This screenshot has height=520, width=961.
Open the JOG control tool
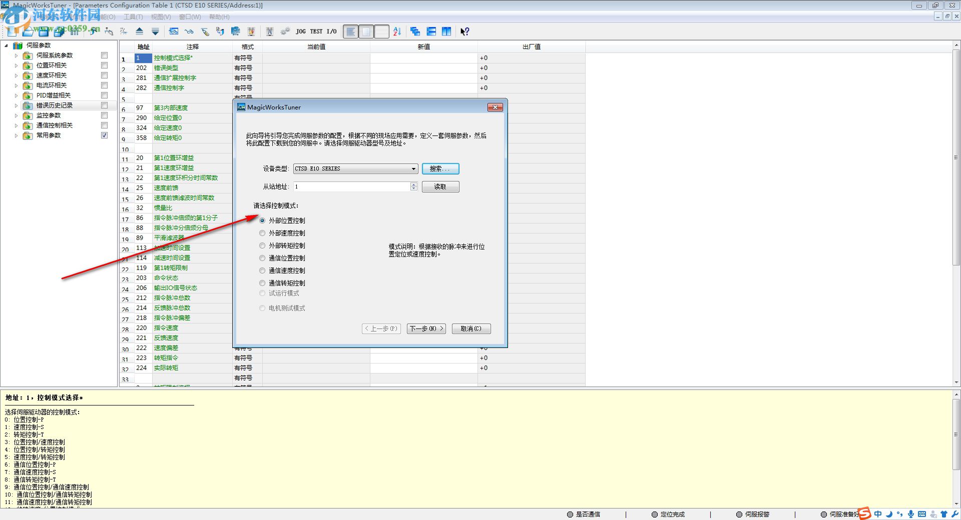[301, 31]
